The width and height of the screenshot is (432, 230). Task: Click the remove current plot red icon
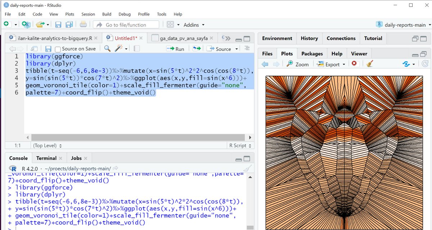pos(354,64)
